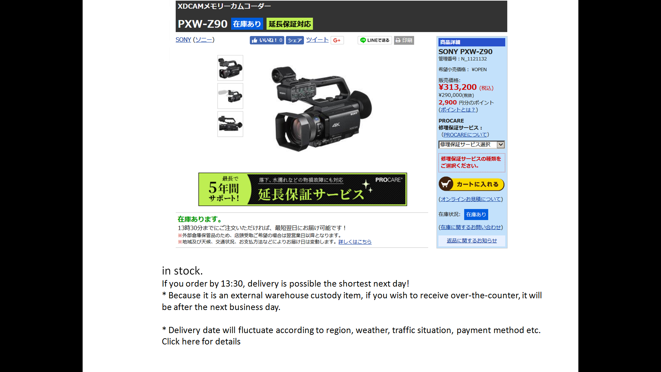661x372 pixels.
Task: Select the third camcorder side-view thumbnail
Action: [x=230, y=124]
